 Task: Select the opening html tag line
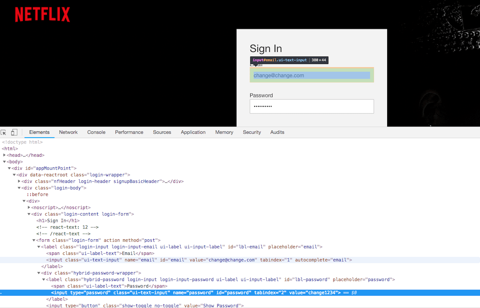tap(10, 148)
